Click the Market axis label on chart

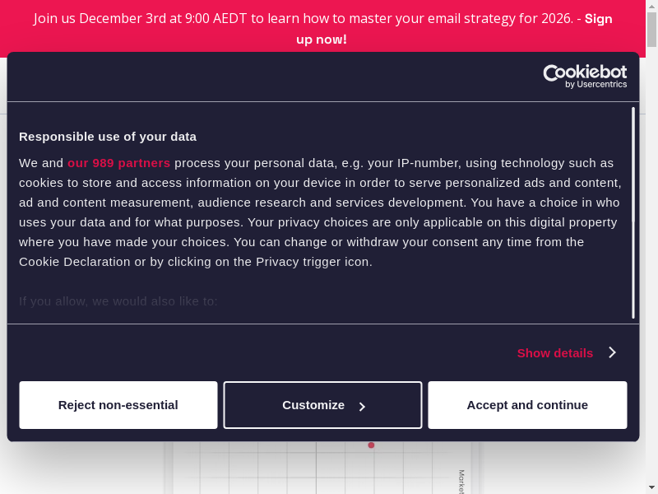pyautogui.click(x=461, y=481)
